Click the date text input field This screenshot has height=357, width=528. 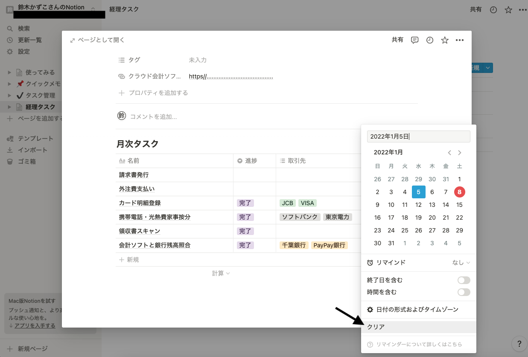[419, 136]
